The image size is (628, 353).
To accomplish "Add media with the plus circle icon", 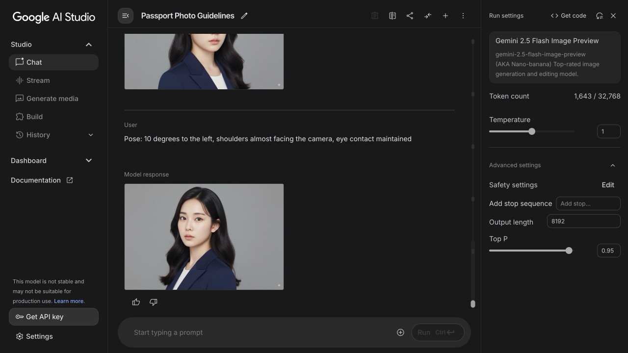I will (x=400, y=332).
